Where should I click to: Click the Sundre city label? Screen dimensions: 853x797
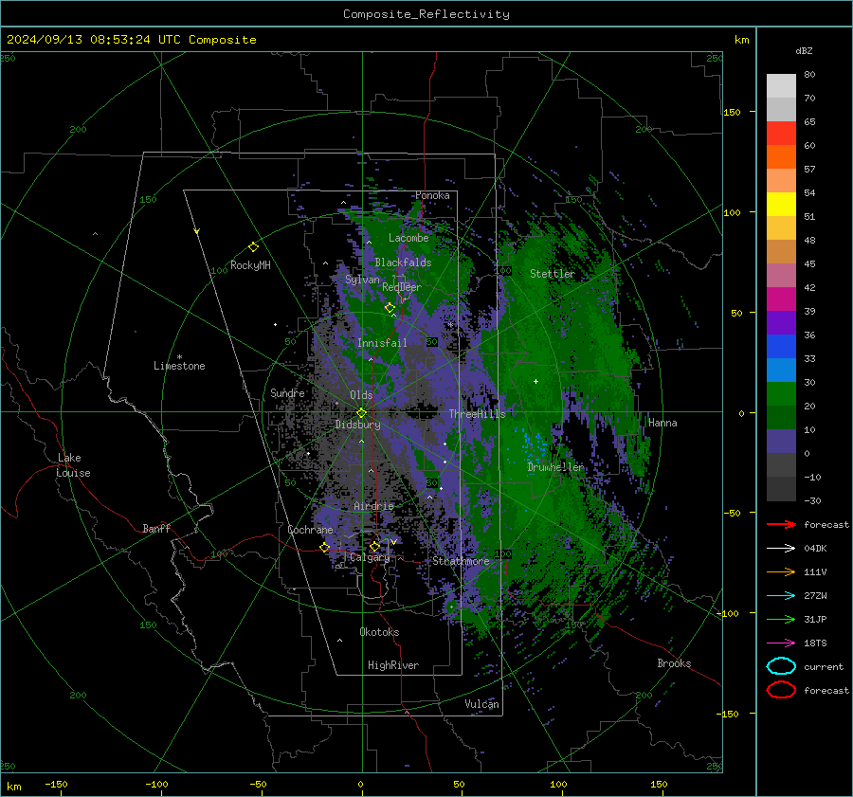pos(287,392)
